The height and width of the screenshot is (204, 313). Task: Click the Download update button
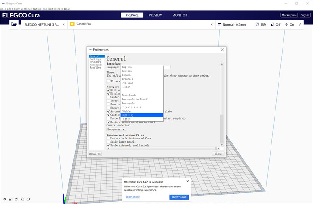tap(179, 197)
